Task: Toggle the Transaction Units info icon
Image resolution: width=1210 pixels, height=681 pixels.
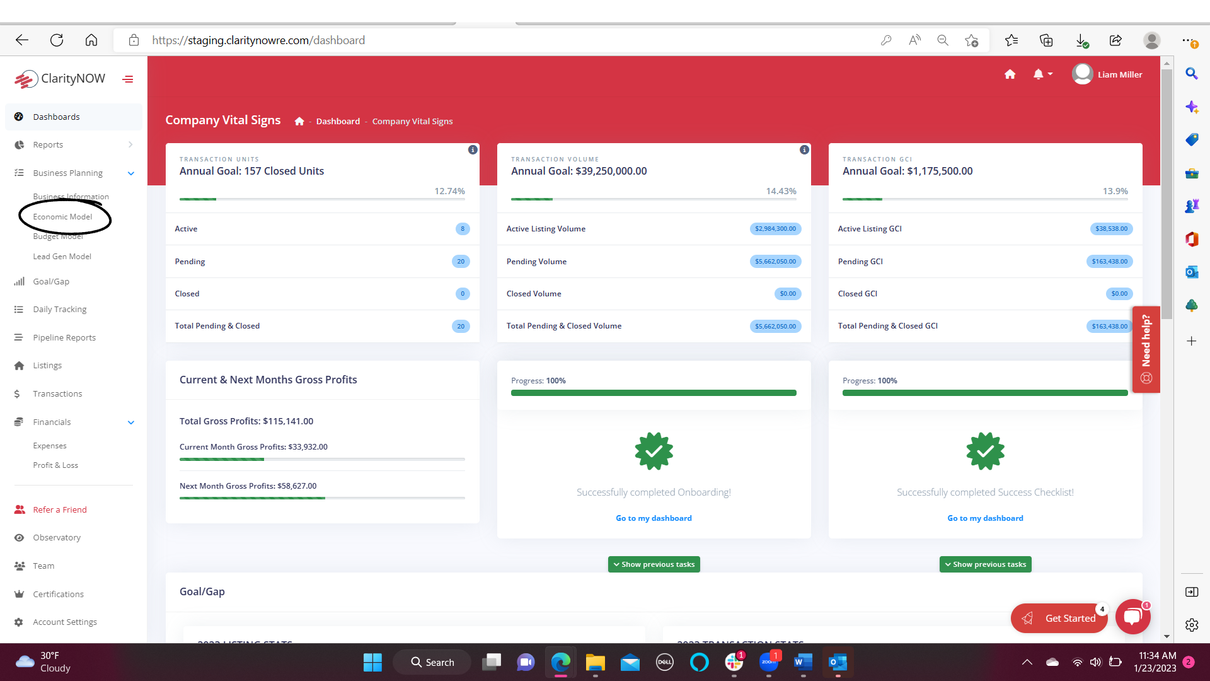Action: 472,149
